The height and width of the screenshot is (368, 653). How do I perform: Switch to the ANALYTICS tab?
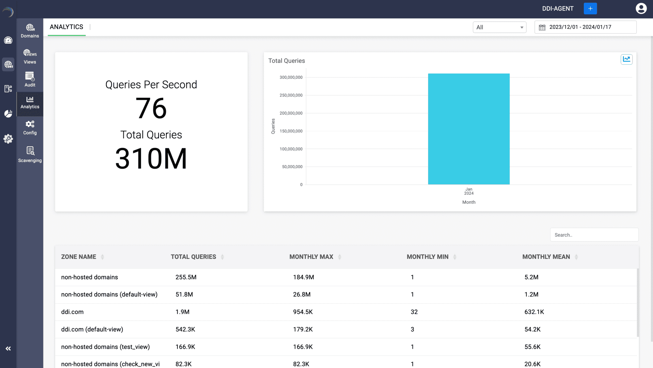pos(66,27)
